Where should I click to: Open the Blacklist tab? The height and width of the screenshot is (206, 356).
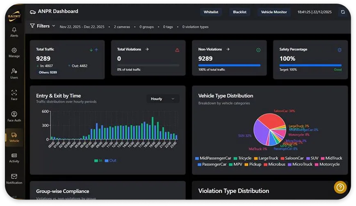(239, 12)
